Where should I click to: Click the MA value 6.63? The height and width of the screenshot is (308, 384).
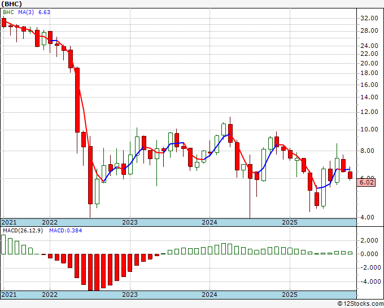(x=44, y=12)
